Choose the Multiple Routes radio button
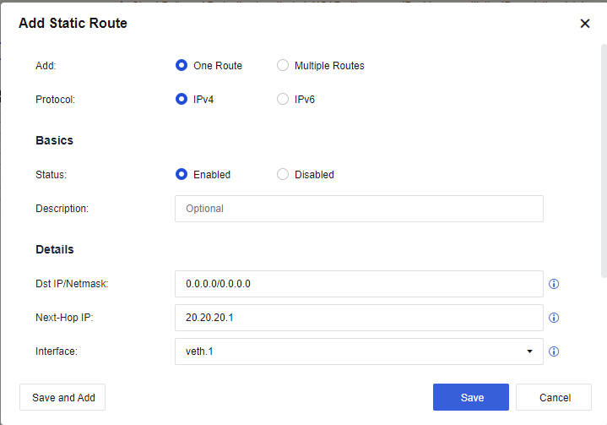 click(283, 65)
